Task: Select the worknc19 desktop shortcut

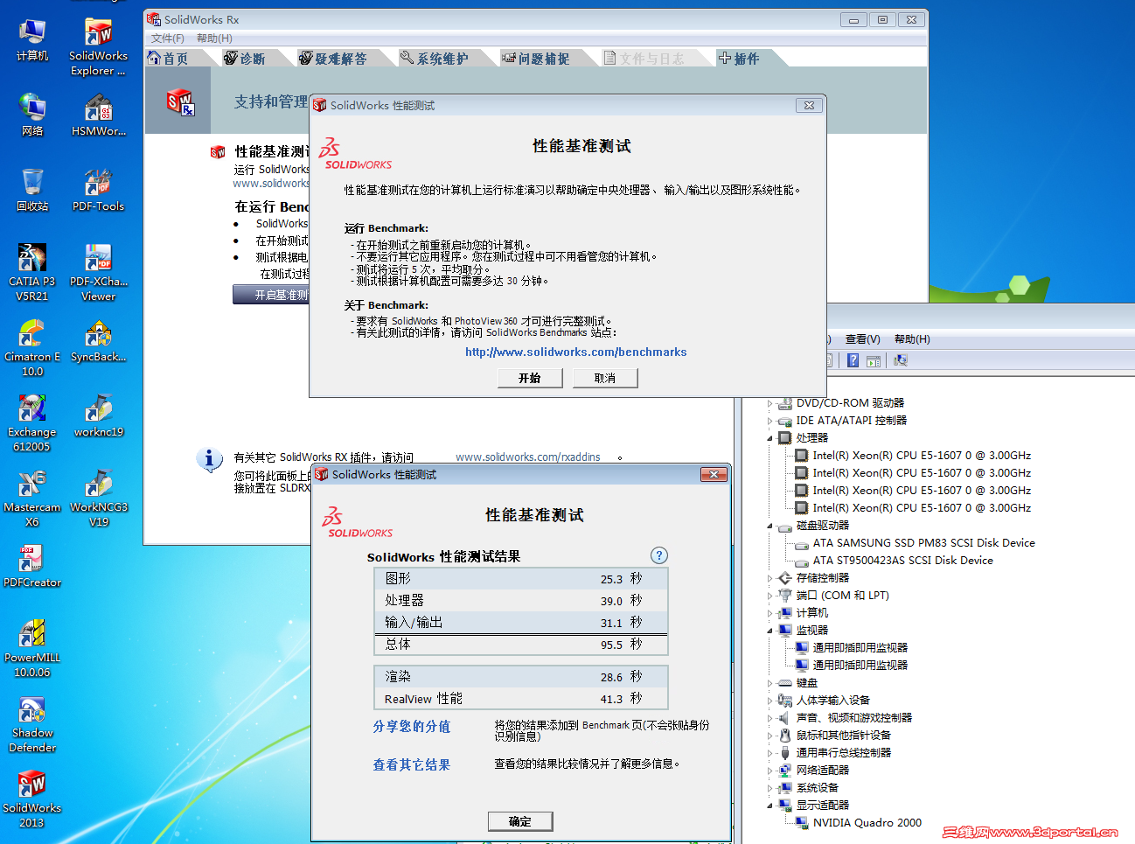Action: click(x=98, y=415)
